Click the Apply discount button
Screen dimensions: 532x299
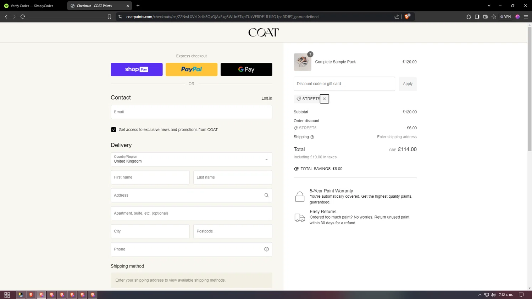pos(408,84)
